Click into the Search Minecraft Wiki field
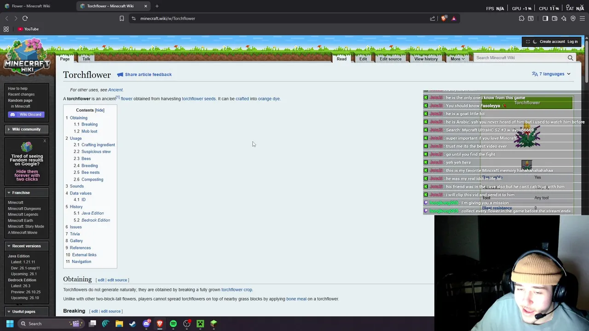This screenshot has height=331, width=589. tap(520, 58)
